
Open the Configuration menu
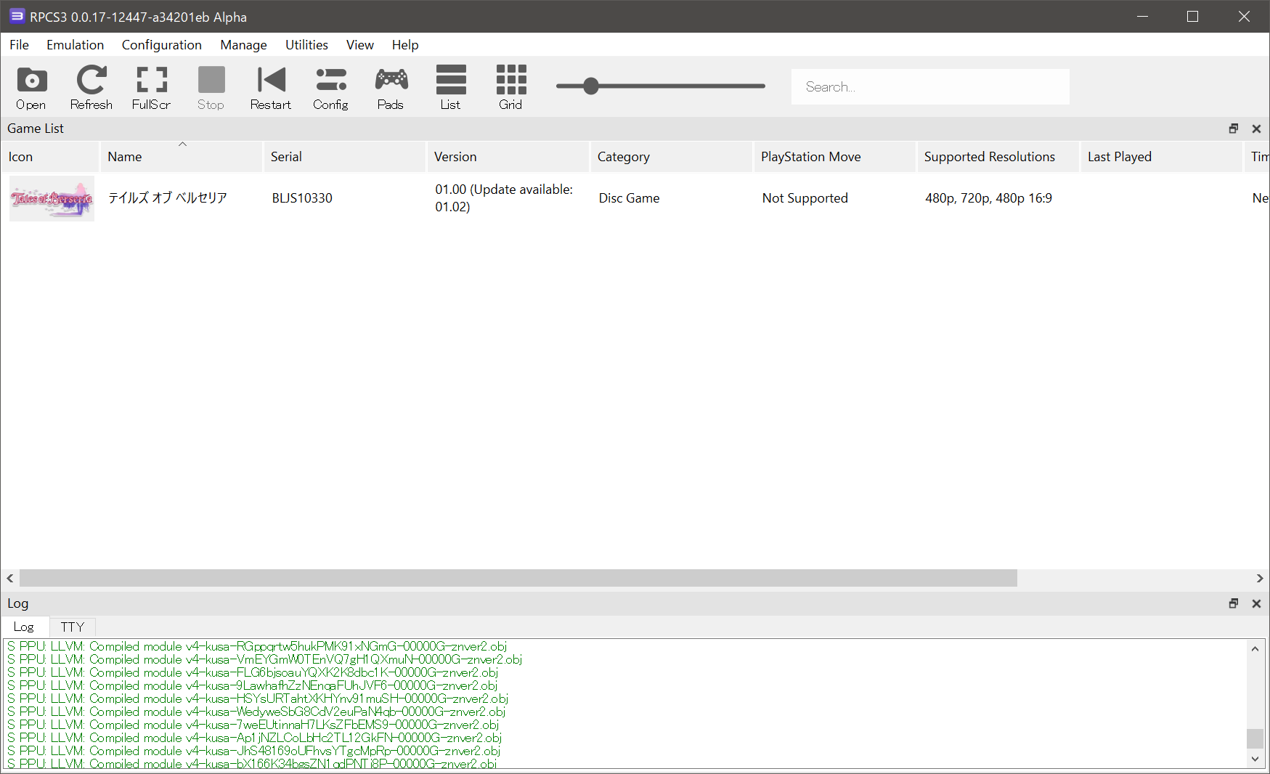162,45
